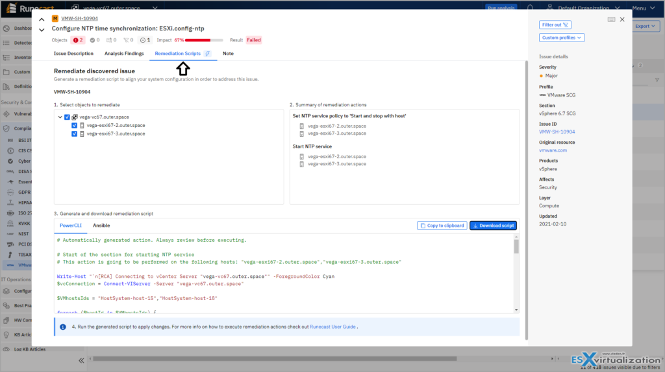
Task: Click the Download script button
Action: point(493,226)
